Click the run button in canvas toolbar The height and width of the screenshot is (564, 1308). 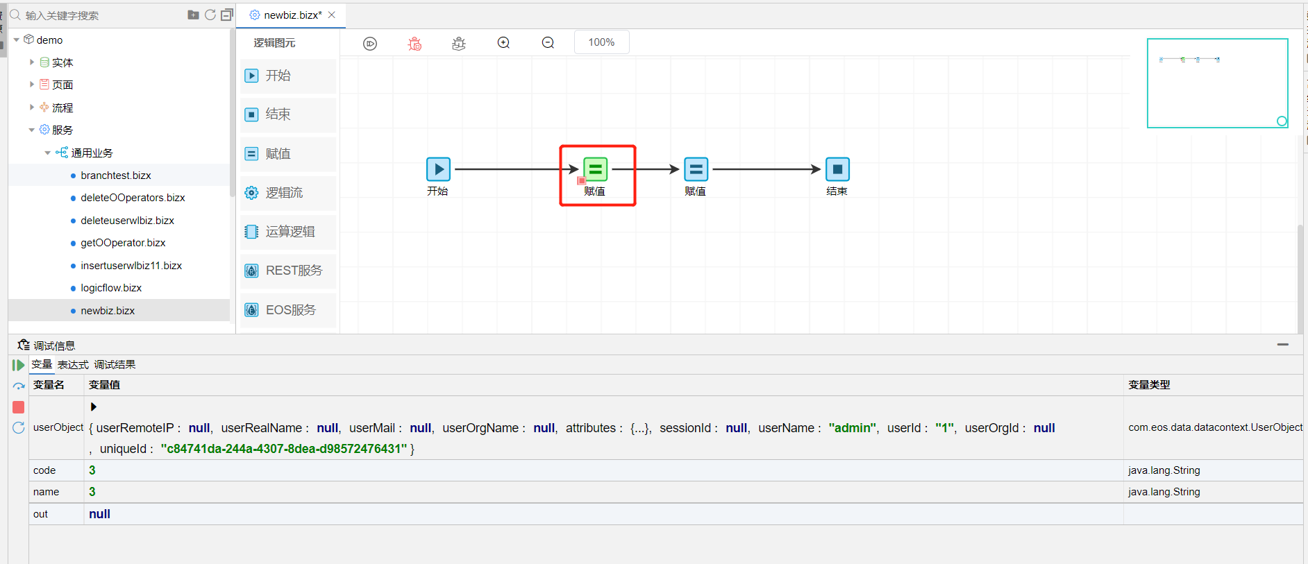370,44
